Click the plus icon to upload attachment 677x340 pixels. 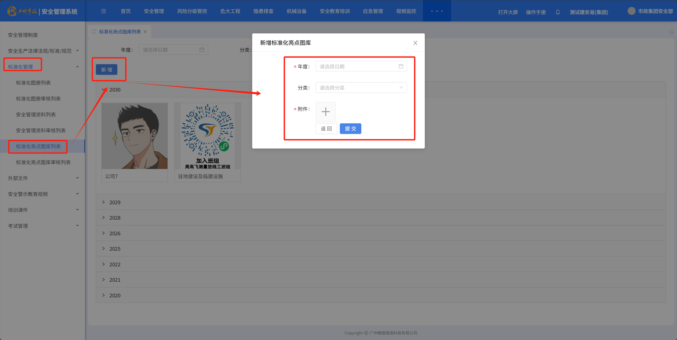click(325, 112)
